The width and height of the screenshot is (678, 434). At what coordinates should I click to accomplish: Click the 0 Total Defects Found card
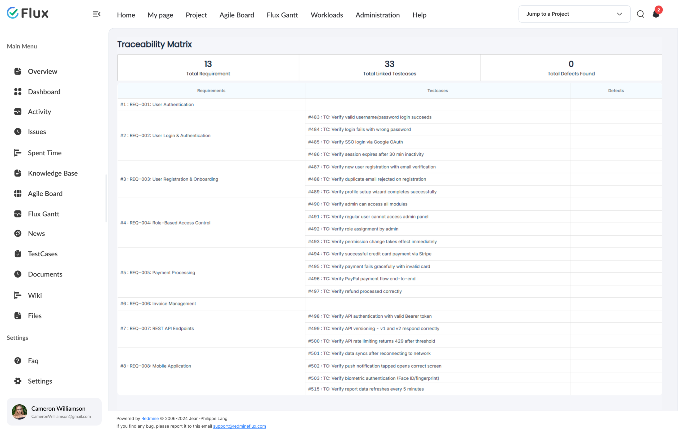tap(571, 68)
